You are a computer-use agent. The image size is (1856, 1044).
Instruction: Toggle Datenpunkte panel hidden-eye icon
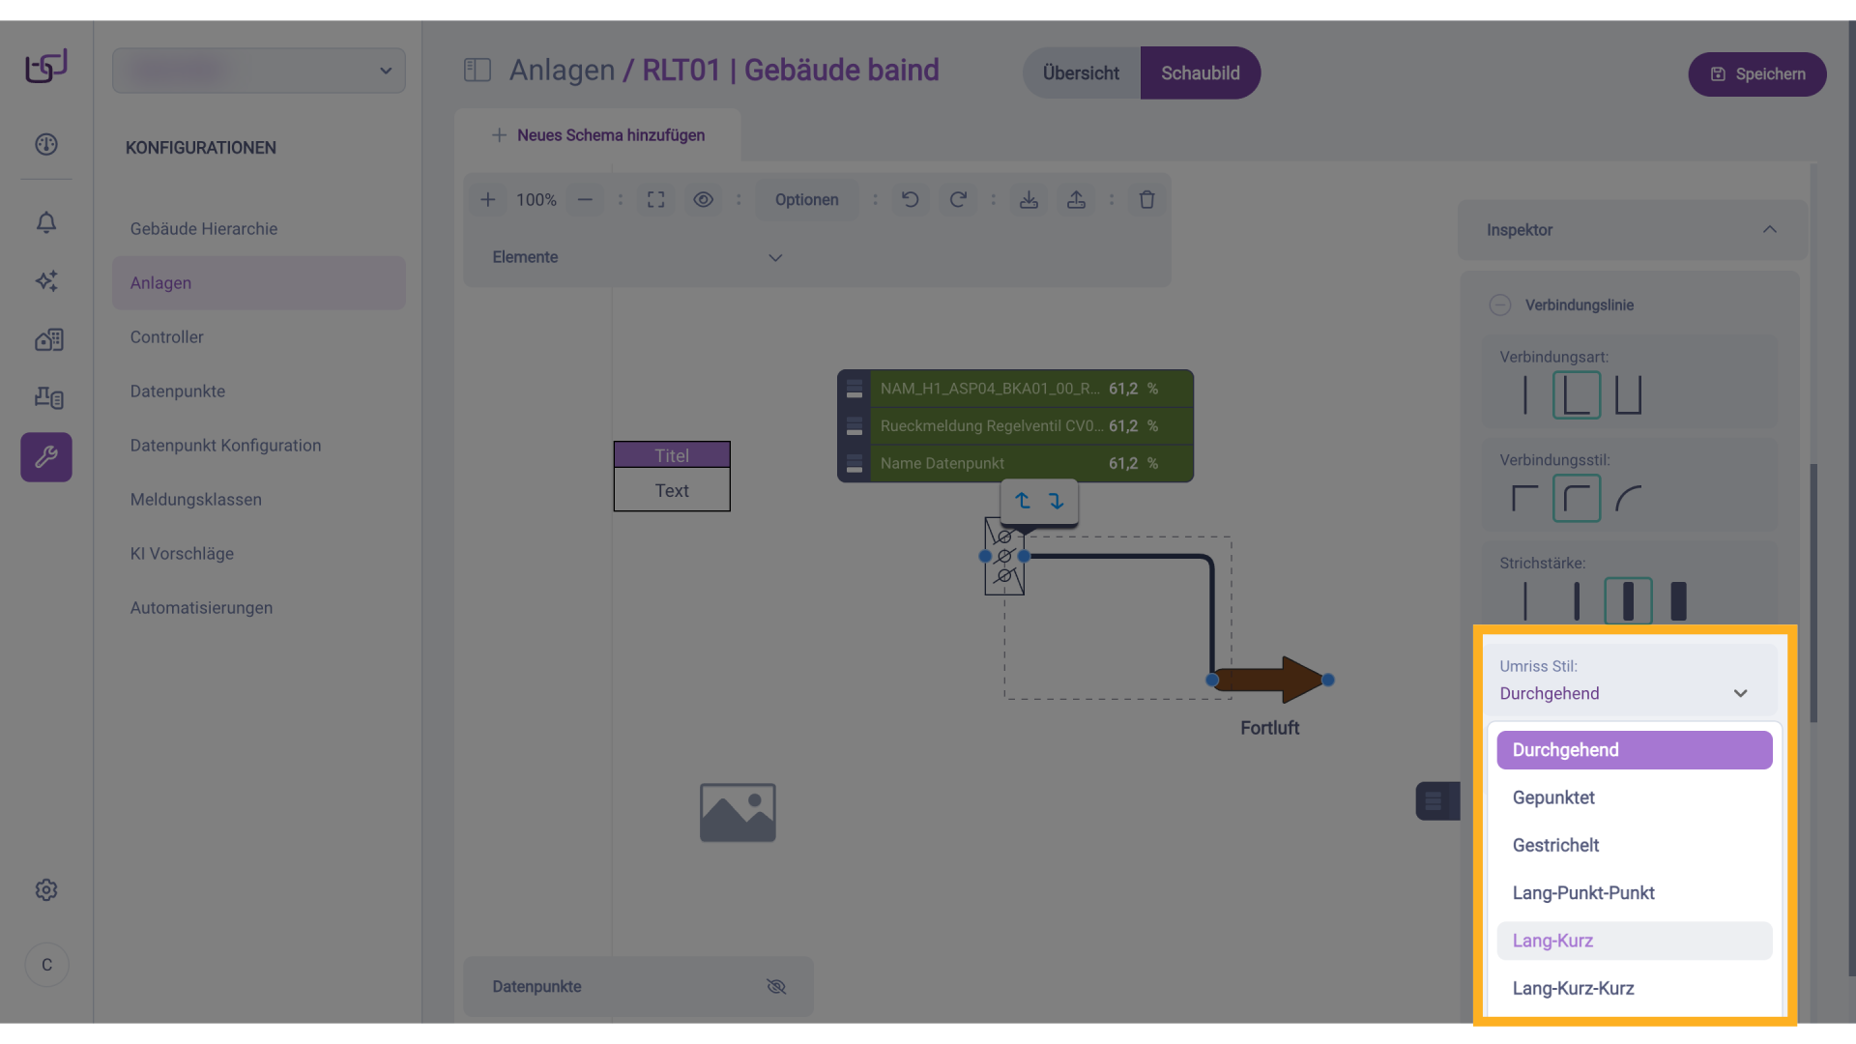pos(776,986)
